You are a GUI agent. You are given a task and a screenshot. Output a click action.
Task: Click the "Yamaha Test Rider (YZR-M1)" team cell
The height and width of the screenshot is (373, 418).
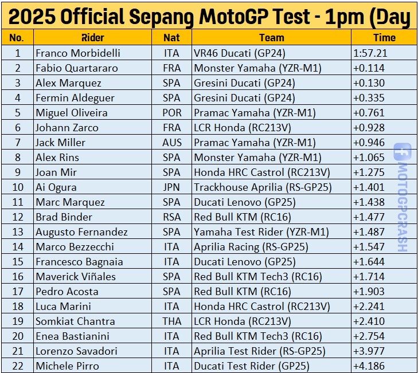tap(261, 231)
